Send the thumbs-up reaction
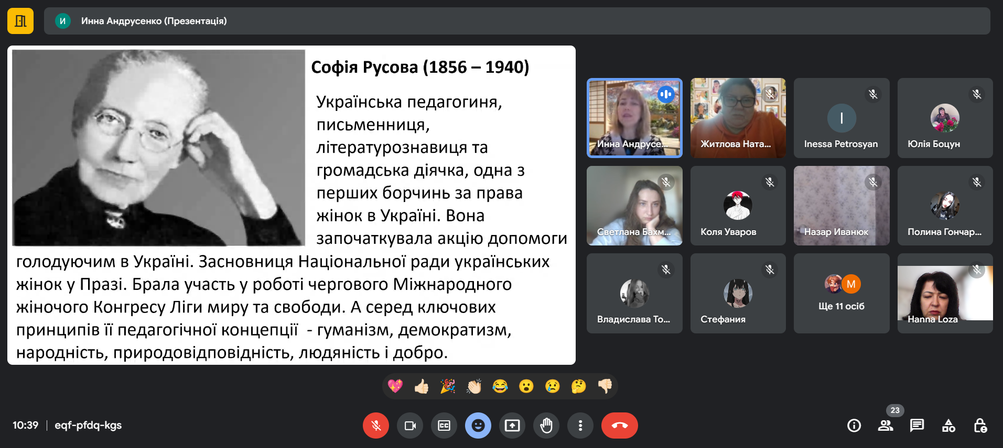1003x448 pixels. point(422,386)
